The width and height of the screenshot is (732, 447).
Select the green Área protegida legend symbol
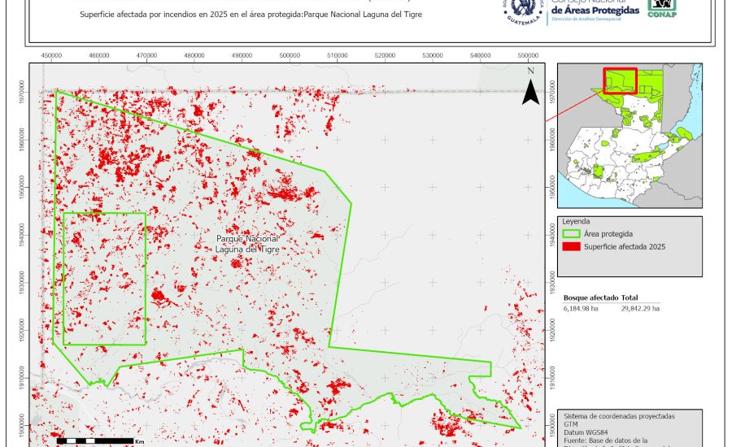click(571, 233)
